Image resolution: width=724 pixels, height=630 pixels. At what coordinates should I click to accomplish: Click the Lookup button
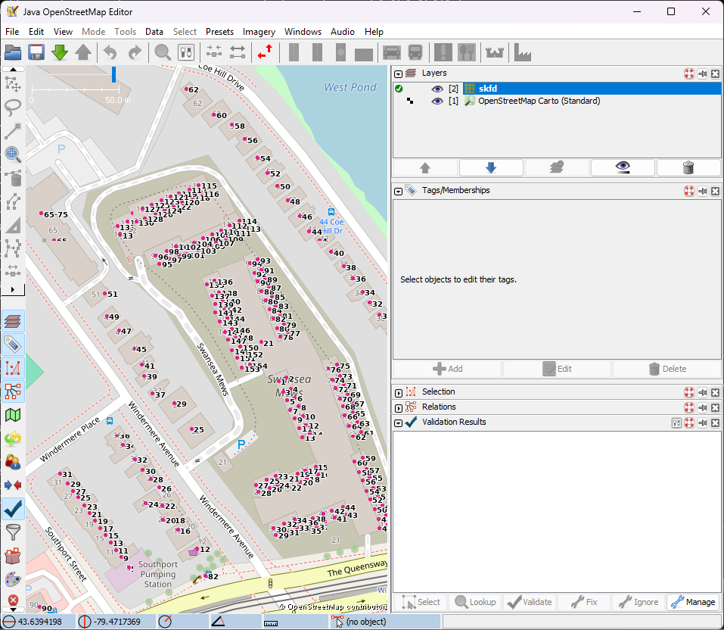[x=475, y=602]
